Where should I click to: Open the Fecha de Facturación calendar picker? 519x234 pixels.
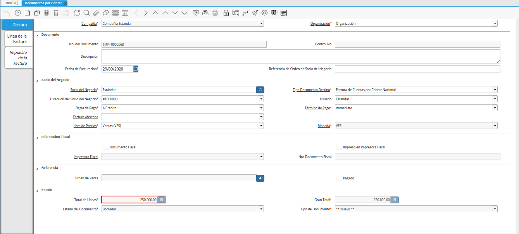click(x=136, y=69)
